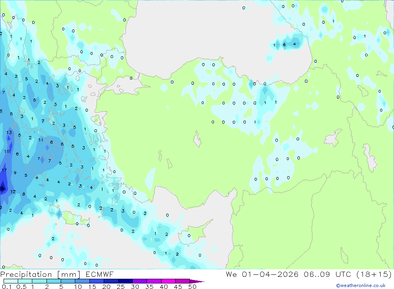Click the 'ECMWF' model label

tap(100, 274)
